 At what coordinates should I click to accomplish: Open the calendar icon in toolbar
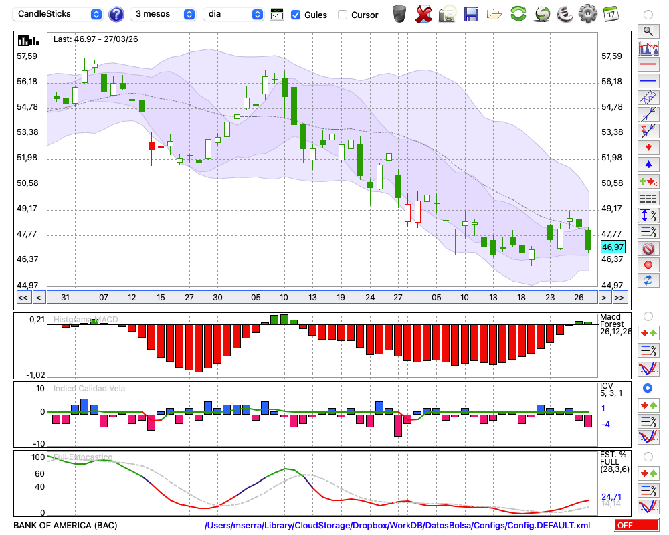610,14
